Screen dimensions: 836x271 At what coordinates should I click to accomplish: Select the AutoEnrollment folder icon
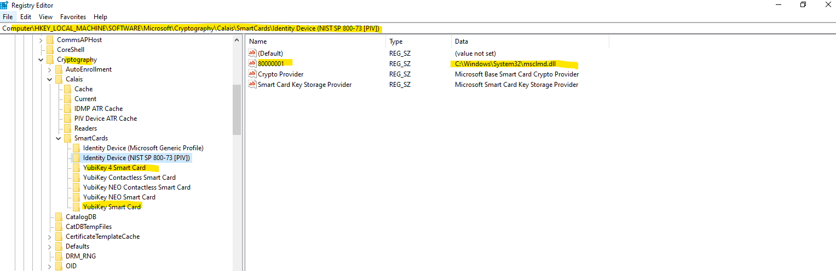coord(59,69)
